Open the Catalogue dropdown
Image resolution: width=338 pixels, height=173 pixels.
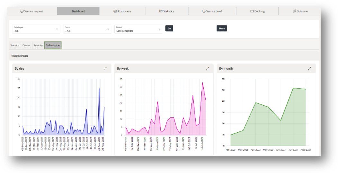tap(36, 29)
